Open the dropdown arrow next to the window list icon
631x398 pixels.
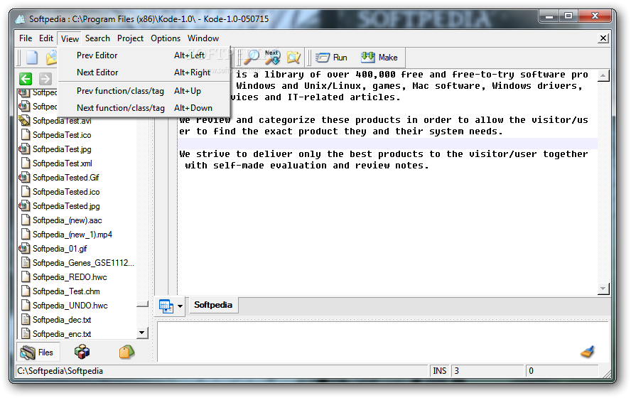click(180, 306)
